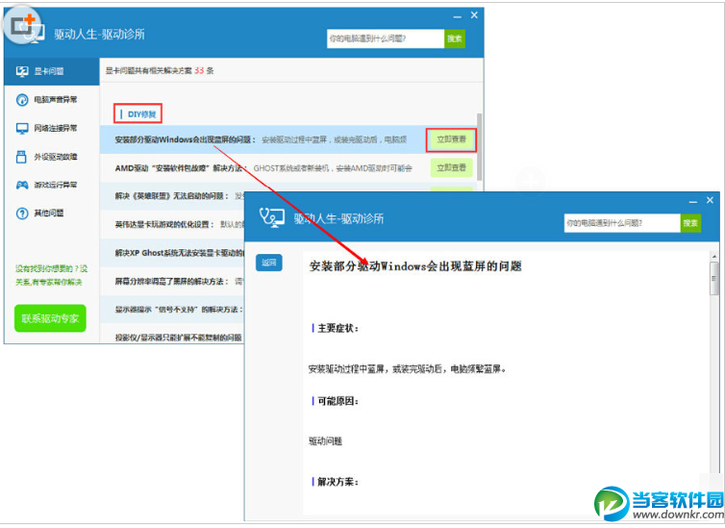This screenshot has width=725, height=528.
Task: Open the 游戏运行异常 sidebar category
Action: pos(51,185)
